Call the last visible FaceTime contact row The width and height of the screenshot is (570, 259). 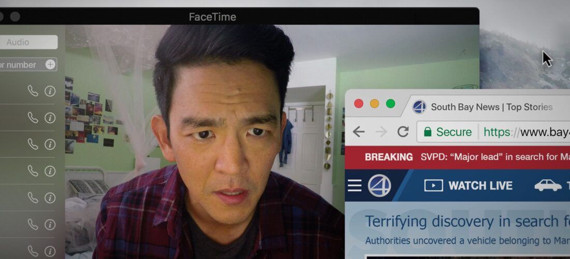[33, 251]
